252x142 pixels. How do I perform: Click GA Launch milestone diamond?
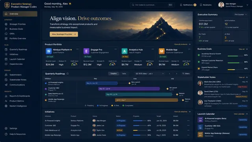coord(167,89)
